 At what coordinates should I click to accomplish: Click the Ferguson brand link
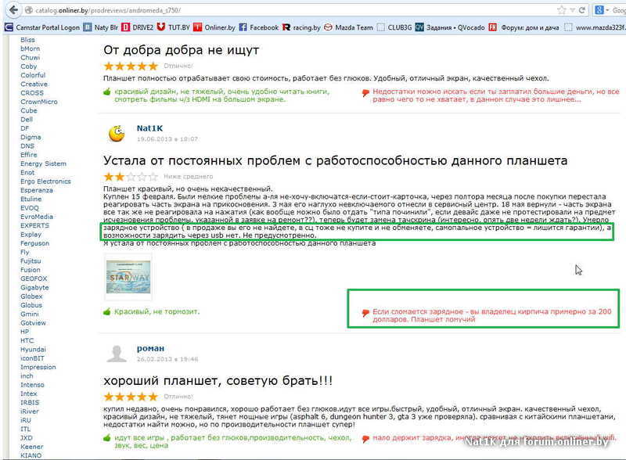click(34, 243)
